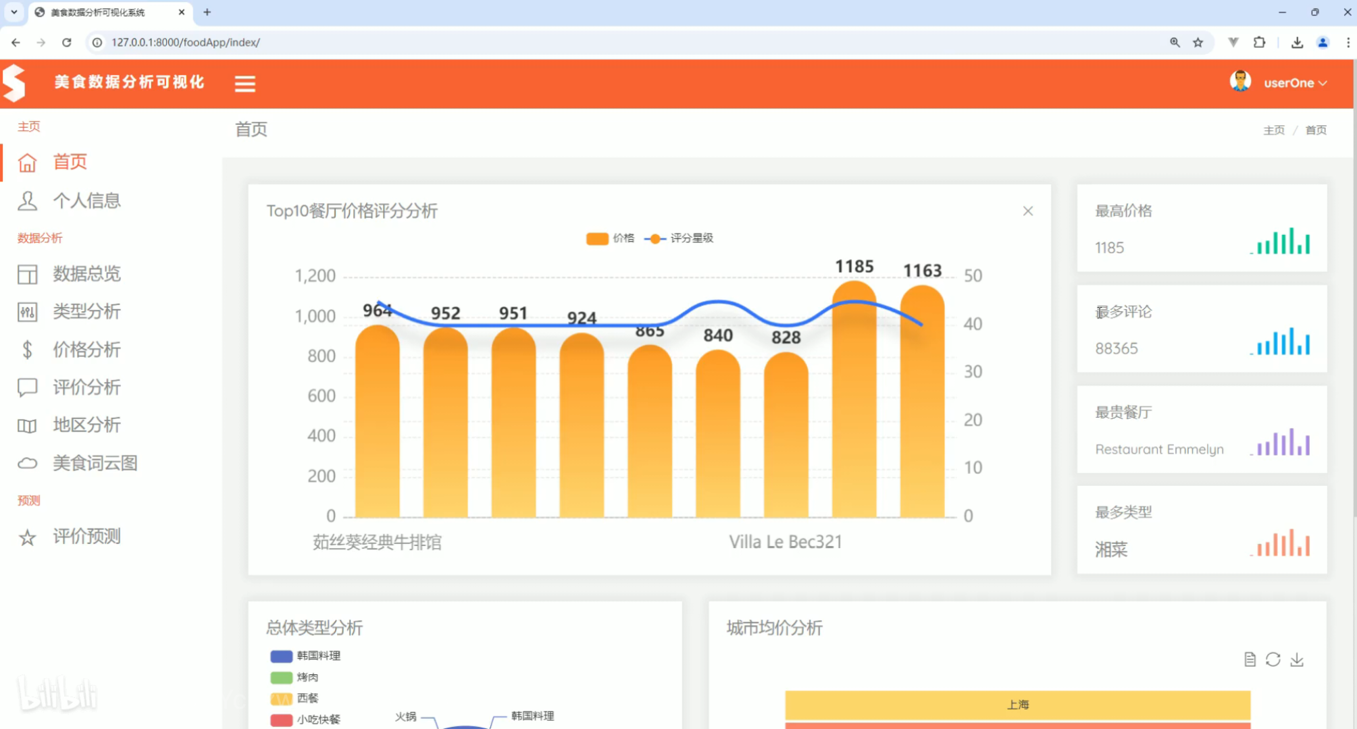
Task: Open Chrome three-dot menu
Action: (x=1348, y=43)
